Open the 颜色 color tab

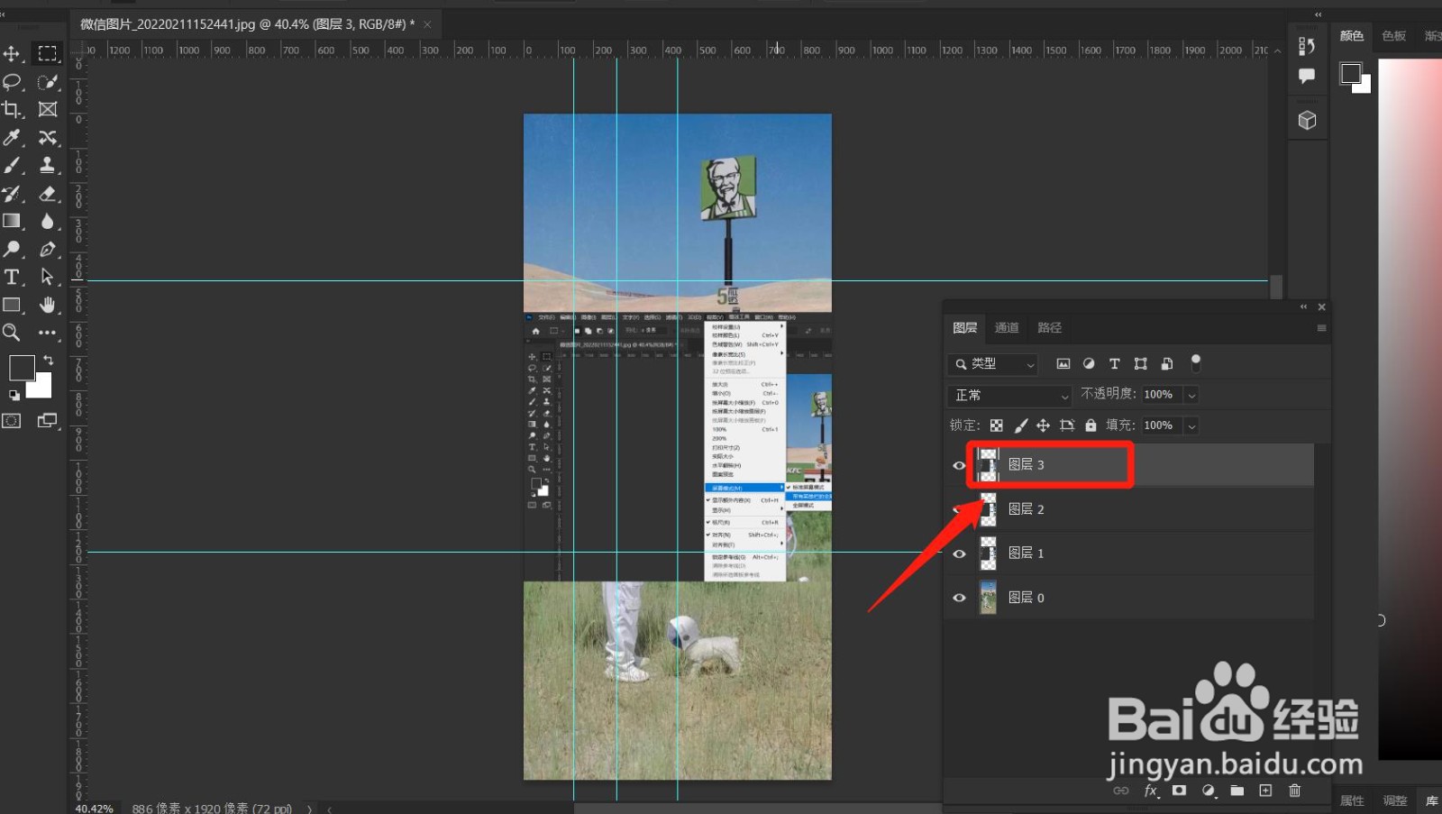[x=1352, y=36]
